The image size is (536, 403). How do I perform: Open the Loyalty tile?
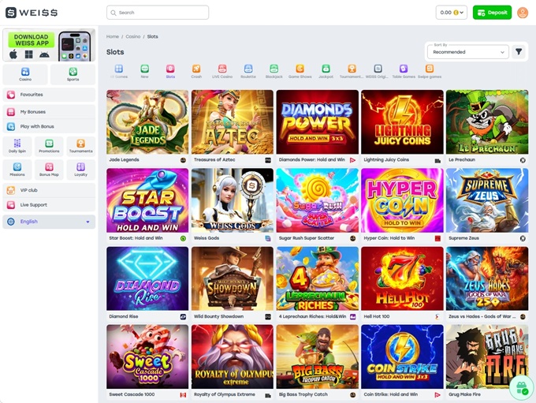(x=81, y=170)
